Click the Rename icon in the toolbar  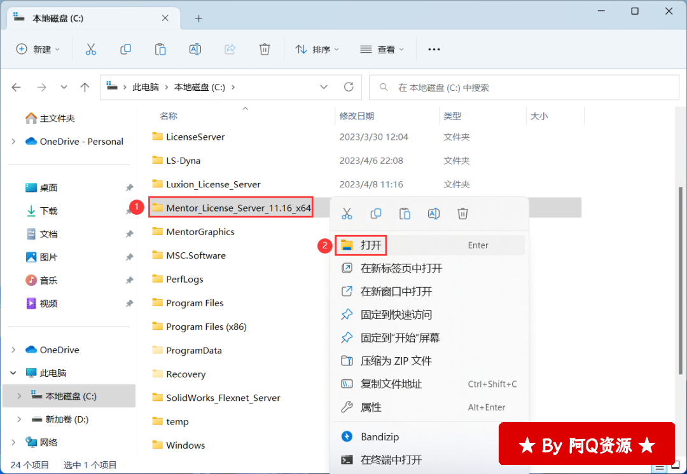coord(195,50)
